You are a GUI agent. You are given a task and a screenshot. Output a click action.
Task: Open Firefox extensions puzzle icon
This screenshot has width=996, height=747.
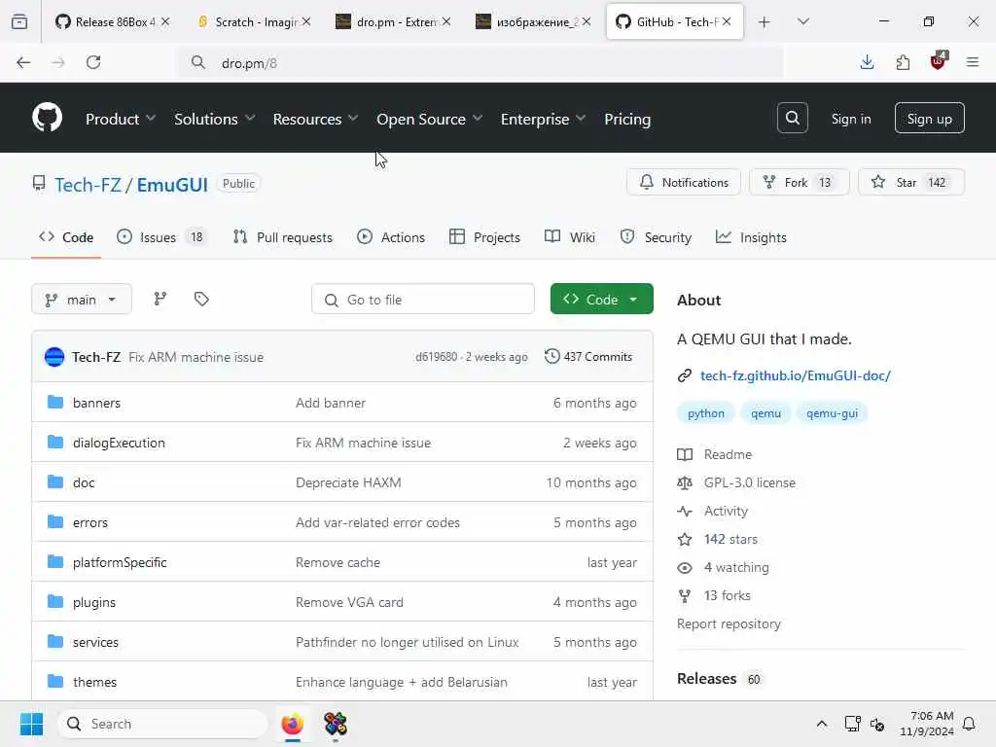903,62
